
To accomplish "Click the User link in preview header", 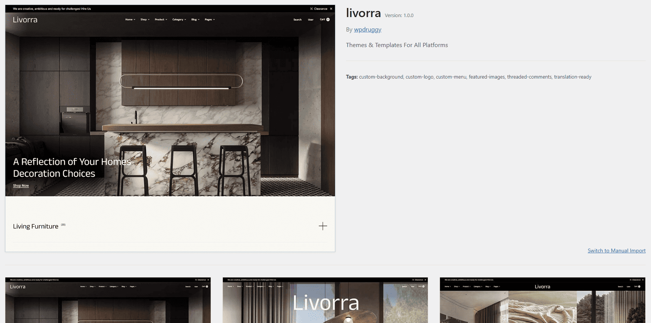I will pyautogui.click(x=311, y=20).
